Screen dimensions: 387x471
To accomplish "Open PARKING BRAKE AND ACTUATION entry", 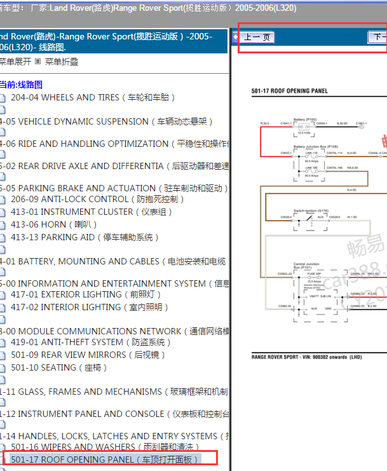I will [114, 188].
